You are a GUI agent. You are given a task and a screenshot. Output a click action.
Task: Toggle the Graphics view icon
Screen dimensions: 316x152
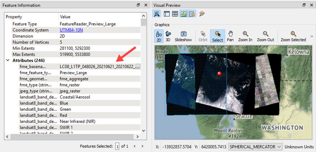click(x=184, y=14)
